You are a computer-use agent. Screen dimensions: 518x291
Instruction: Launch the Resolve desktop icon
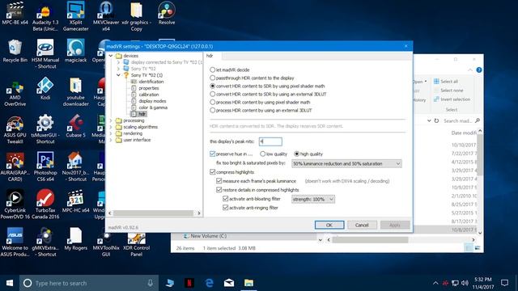[x=167, y=14]
